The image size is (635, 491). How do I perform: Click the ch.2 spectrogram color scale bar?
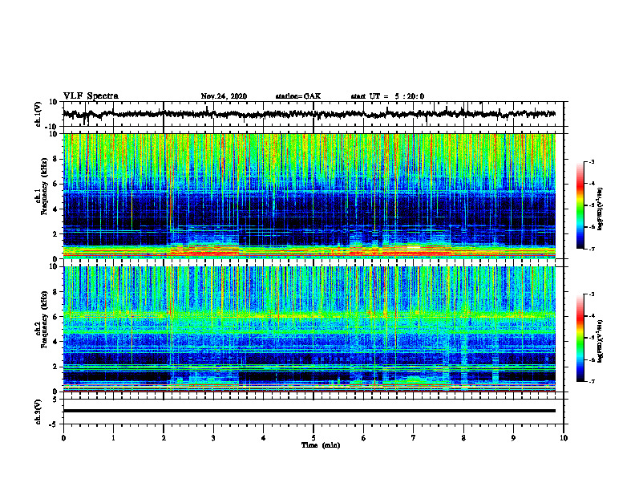pyautogui.click(x=580, y=338)
